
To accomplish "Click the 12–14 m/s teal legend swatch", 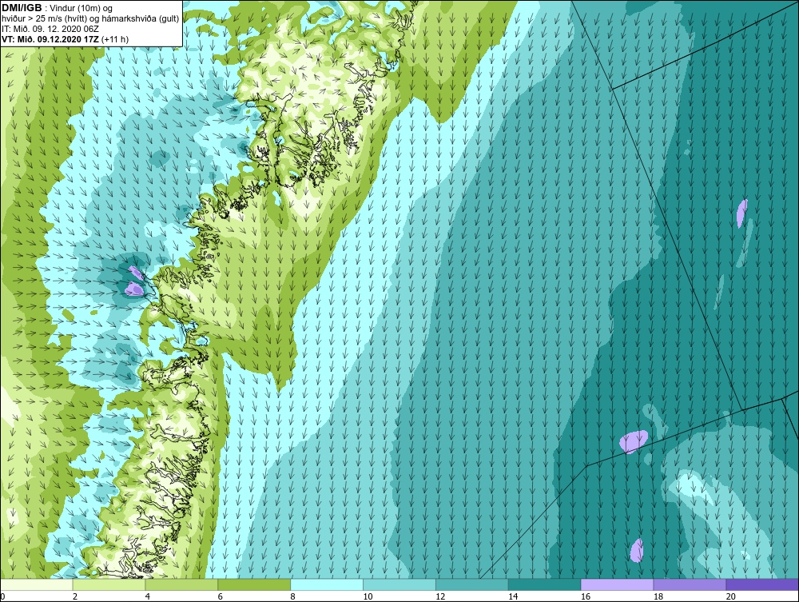I will coord(472,584).
